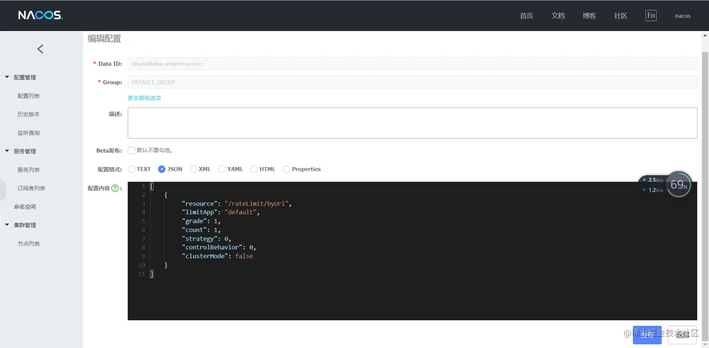Image resolution: width=709 pixels, height=348 pixels.
Task: Click the config content help icon
Action: click(x=115, y=189)
